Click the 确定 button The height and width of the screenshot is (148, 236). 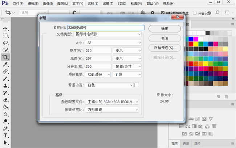point(165,28)
